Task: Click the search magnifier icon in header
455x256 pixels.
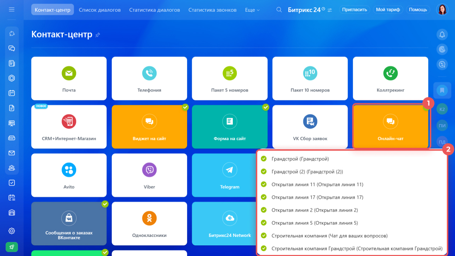Action: pos(279,10)
